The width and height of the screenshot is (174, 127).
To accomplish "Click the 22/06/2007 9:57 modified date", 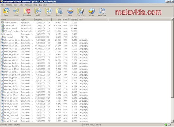I will point(42,37).
